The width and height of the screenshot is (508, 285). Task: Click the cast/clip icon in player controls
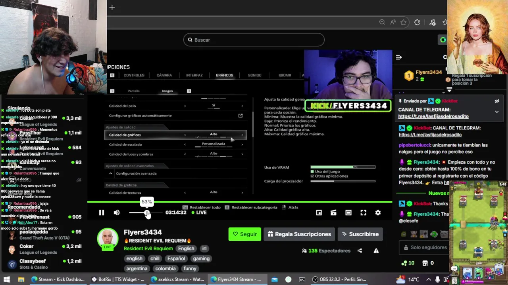(x=333, y=213)
